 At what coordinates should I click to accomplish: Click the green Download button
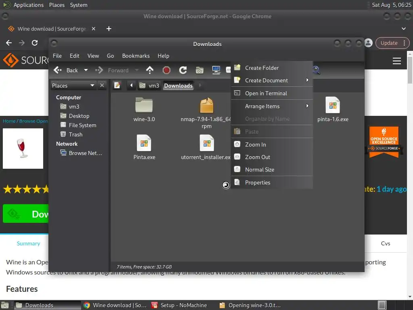click(x=26, y=214)
